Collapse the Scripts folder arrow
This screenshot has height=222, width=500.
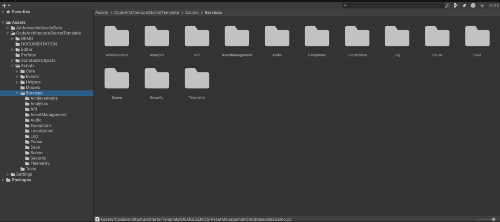[12, 66]
